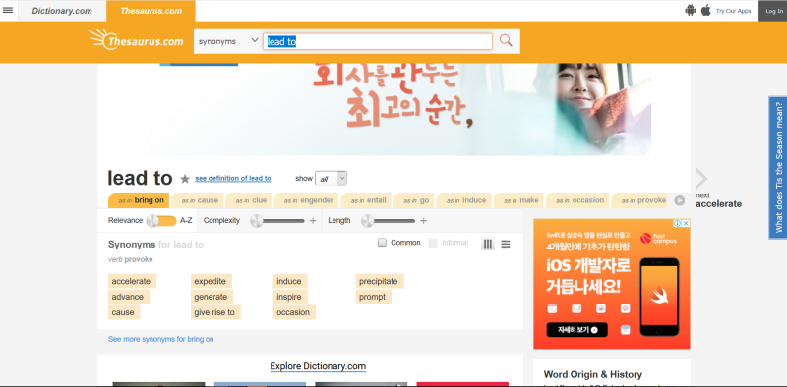Switch to the Dictionary.com tab
This screenshot has width=787, height=387.
coord(62,11)
